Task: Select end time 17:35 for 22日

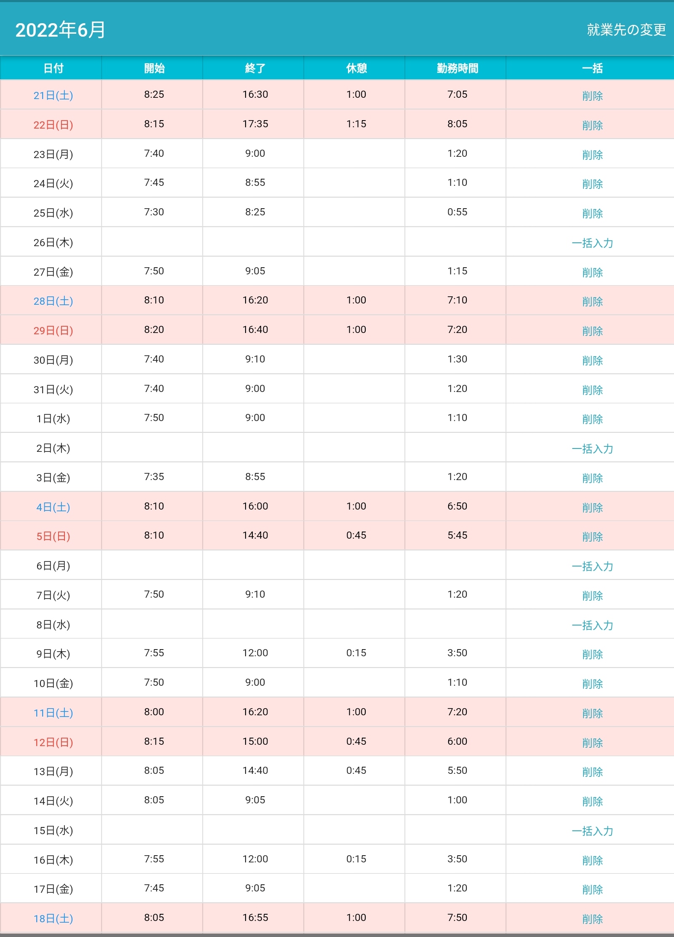Action: (x=255, y=124)
